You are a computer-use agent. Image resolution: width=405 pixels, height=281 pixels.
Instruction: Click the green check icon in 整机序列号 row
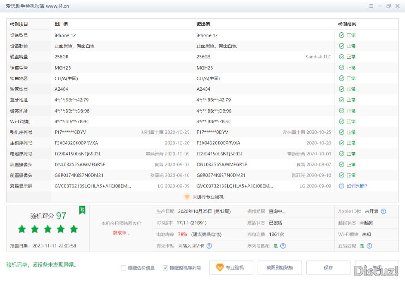pos(341,132)
